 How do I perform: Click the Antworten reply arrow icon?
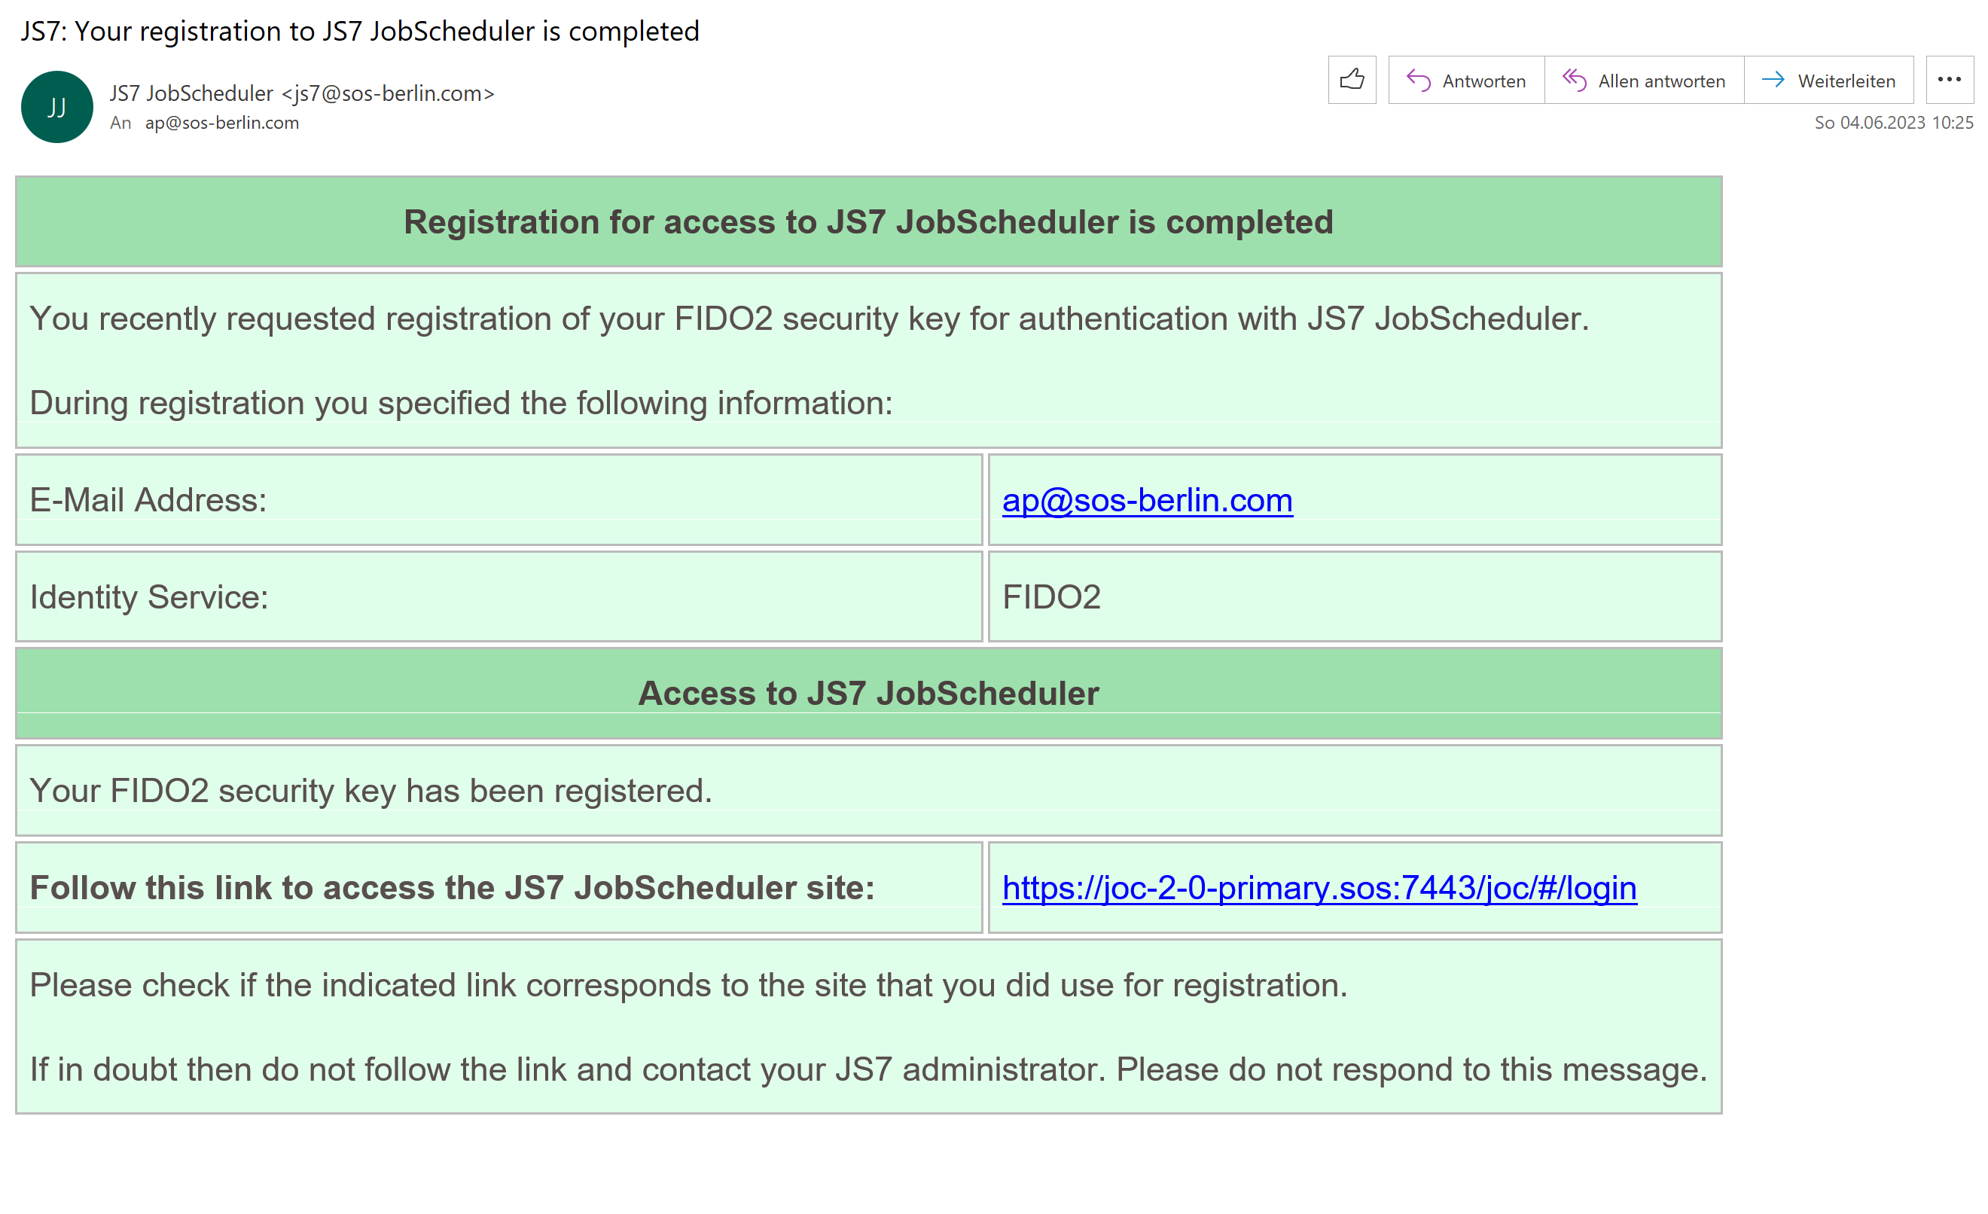tap(1417, 81)
